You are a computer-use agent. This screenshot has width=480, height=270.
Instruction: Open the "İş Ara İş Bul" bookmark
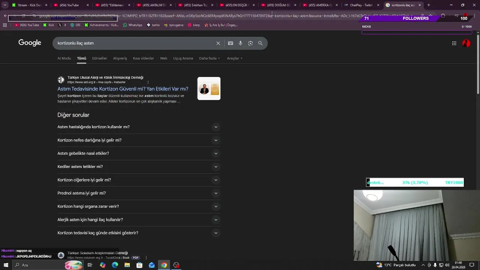pos(221,25)
